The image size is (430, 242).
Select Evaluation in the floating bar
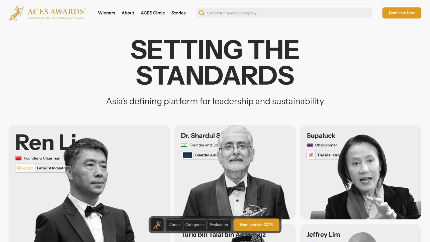(x=219, y=225)
